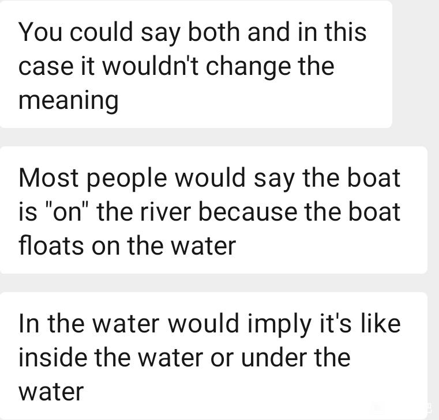Tap the 'Most people would say' message bubble
The width and height of the screenshot is (439, 420).
click(x=213, y=210)
